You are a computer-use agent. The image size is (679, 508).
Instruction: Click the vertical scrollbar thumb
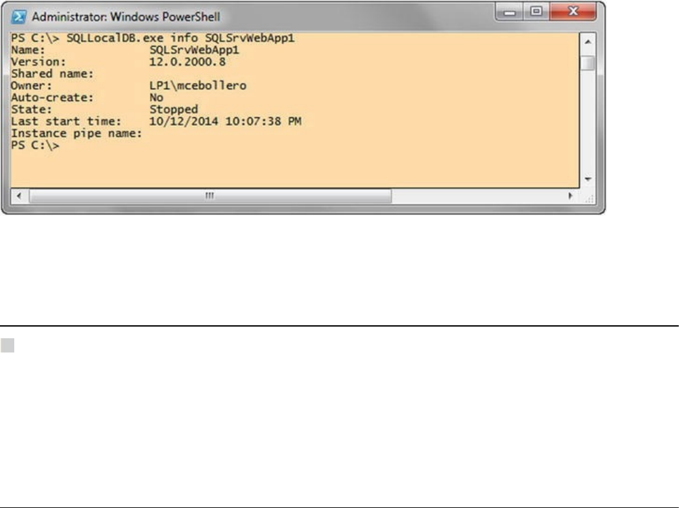click(x=588, y=63)
